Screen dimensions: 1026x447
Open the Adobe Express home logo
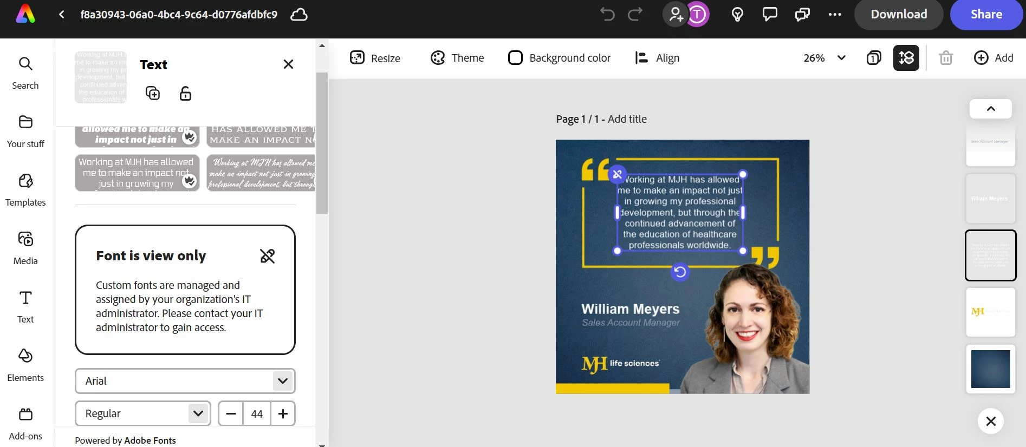pos(25,14)
